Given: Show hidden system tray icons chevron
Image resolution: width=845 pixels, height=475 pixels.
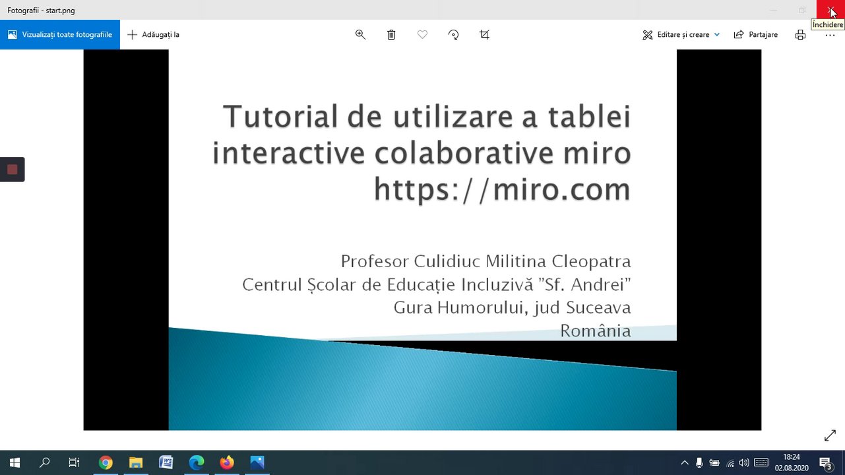Looking at the screenshot, I should pos(684,462).
